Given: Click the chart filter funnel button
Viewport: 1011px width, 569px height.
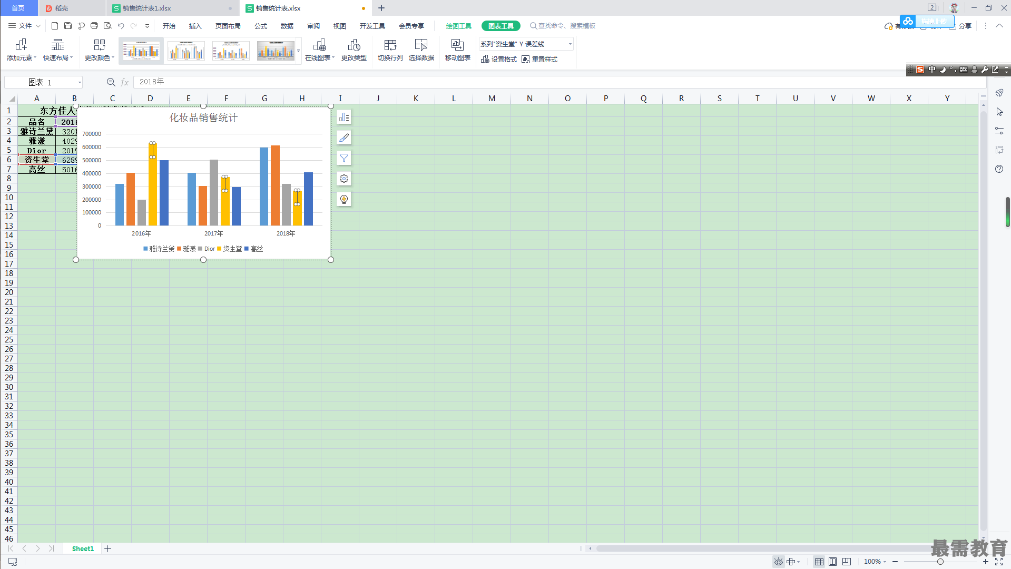Looking at the screenshot, I should [344, 158].
